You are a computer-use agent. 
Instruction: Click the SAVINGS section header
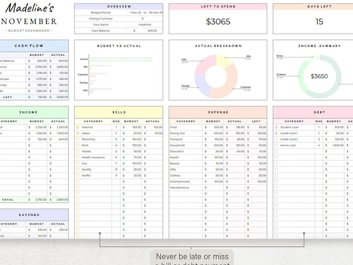click(34, 215)
